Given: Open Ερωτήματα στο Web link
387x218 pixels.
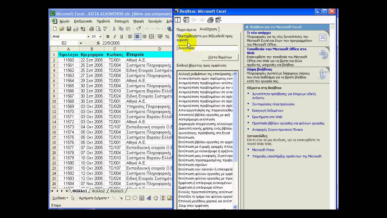Looking at the screenshot, I should 267,117.
